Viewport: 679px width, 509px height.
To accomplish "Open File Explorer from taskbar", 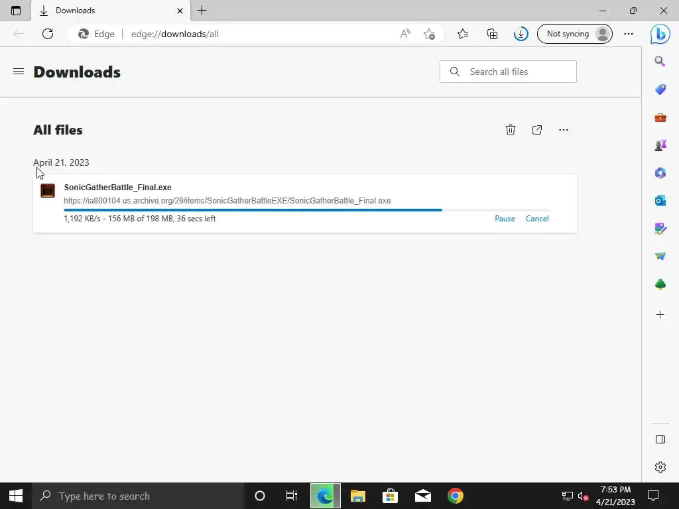I will tap(357, 496).
